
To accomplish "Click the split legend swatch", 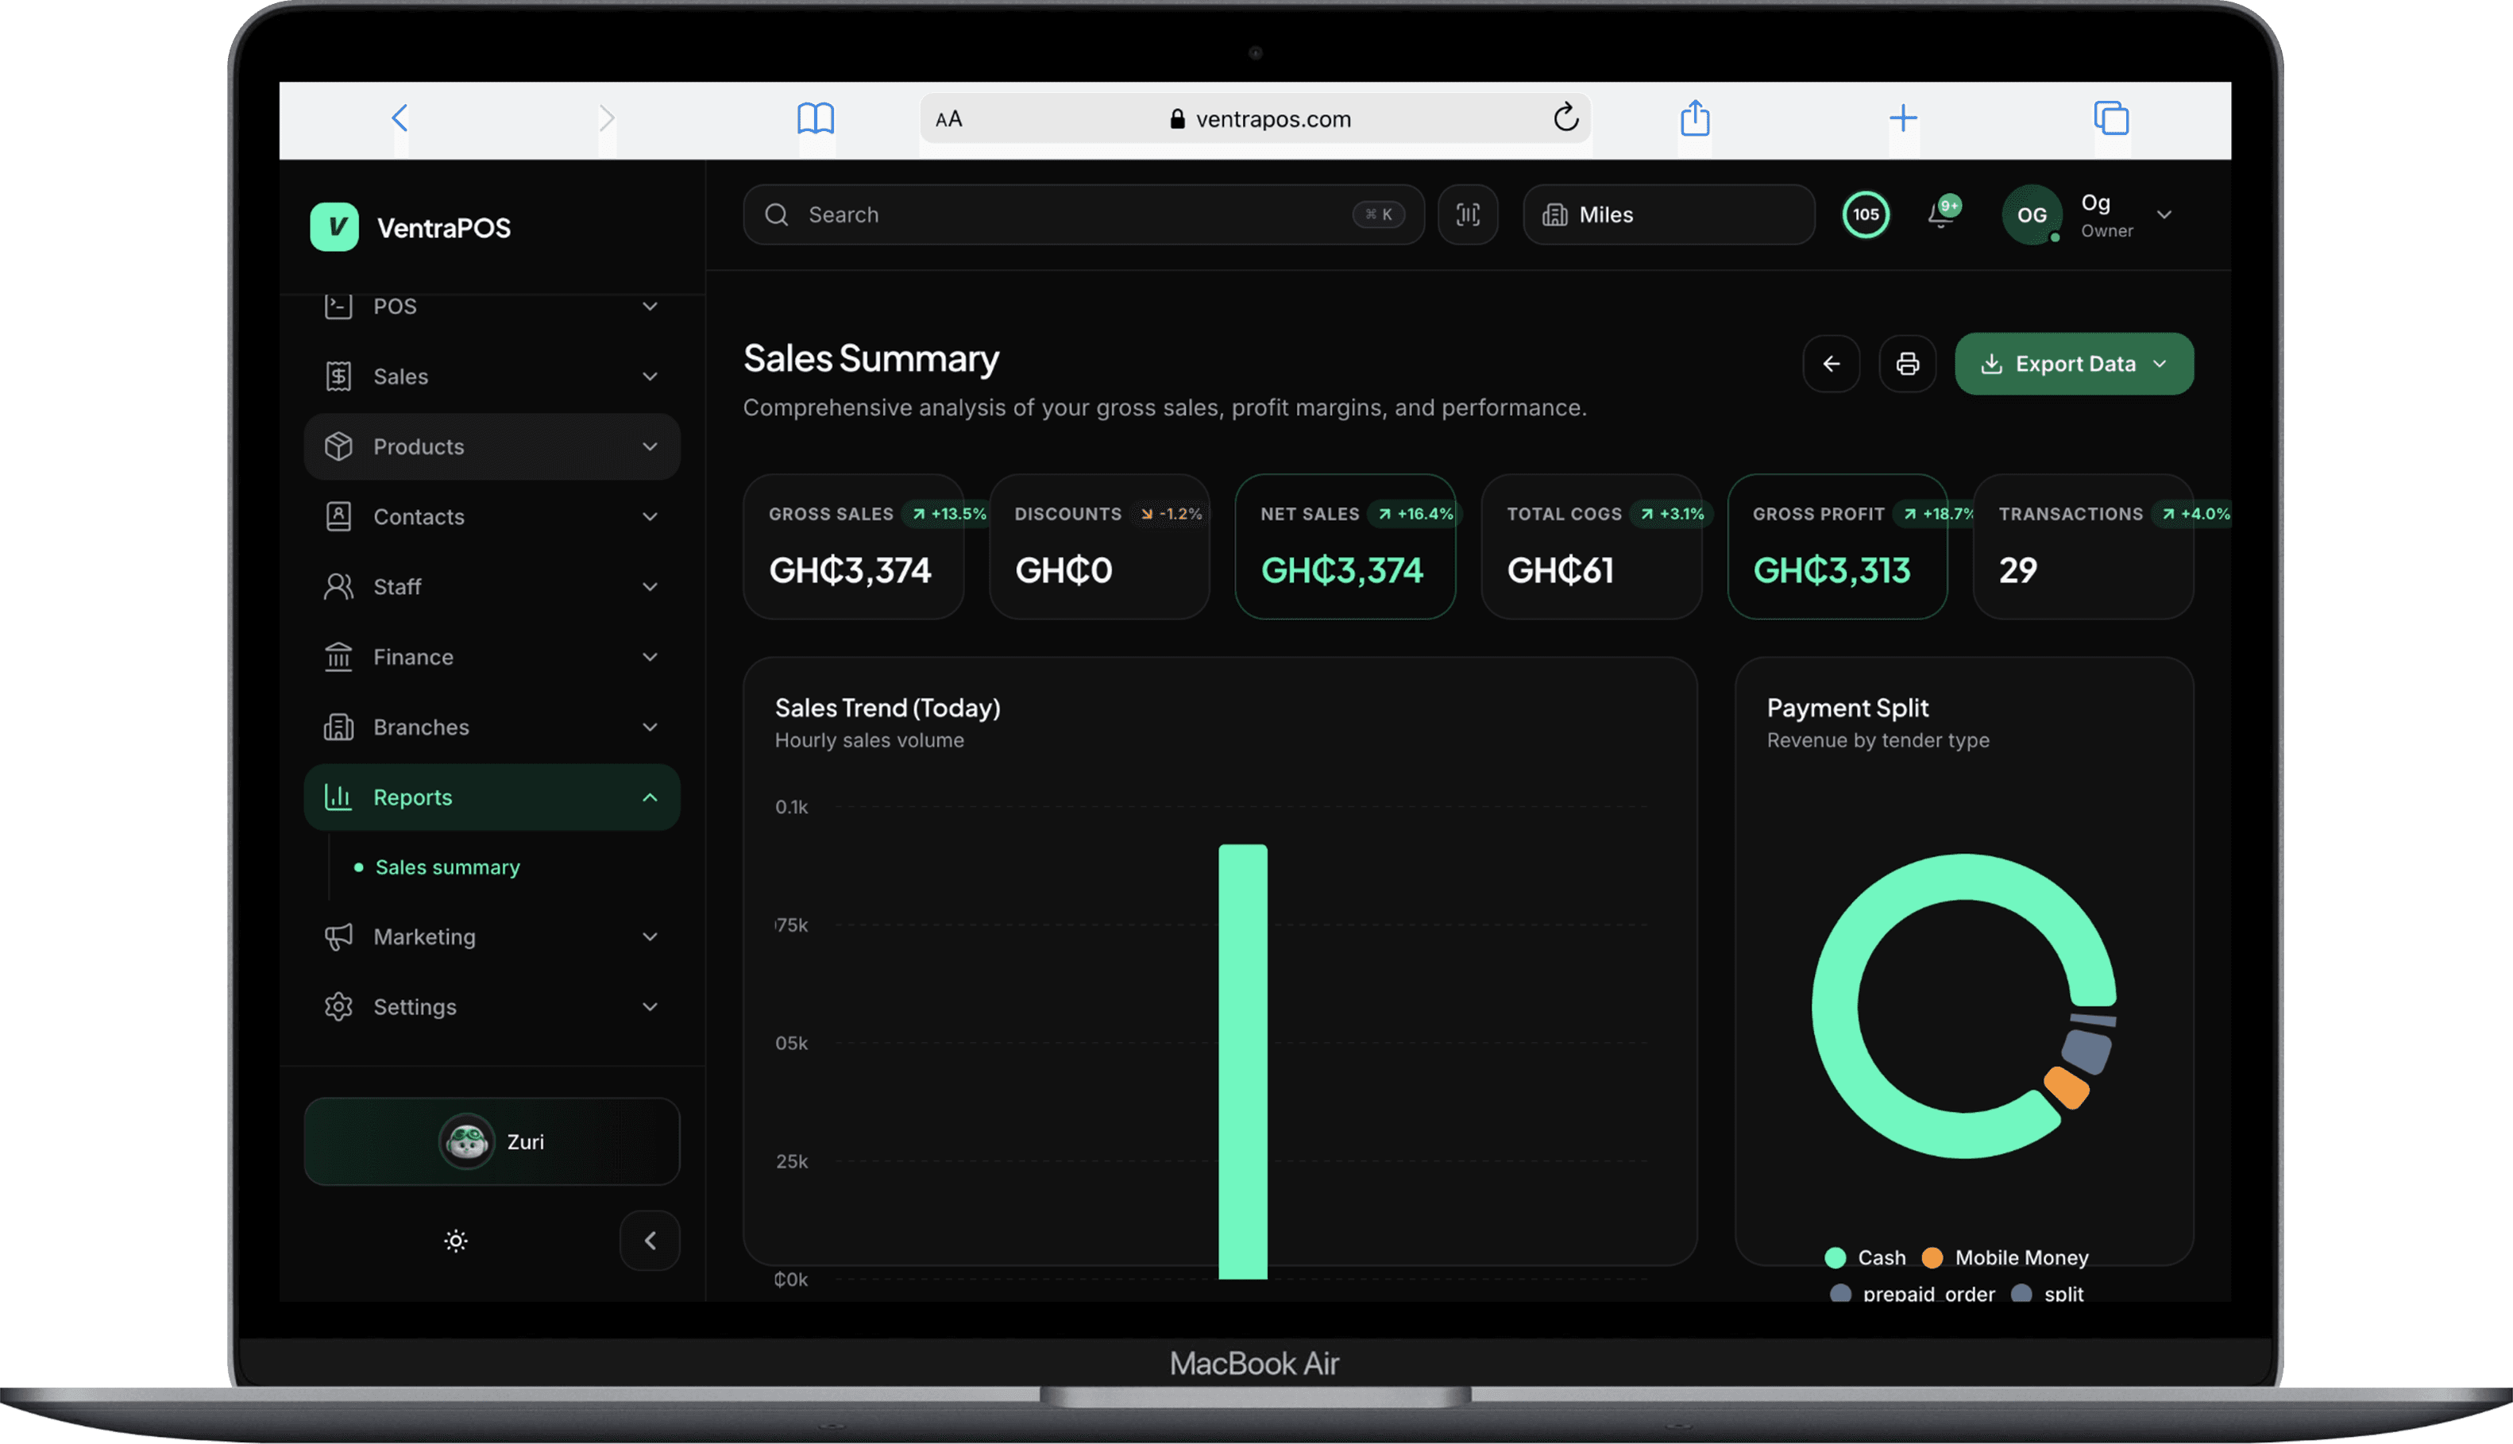I will [2021, 1293].
